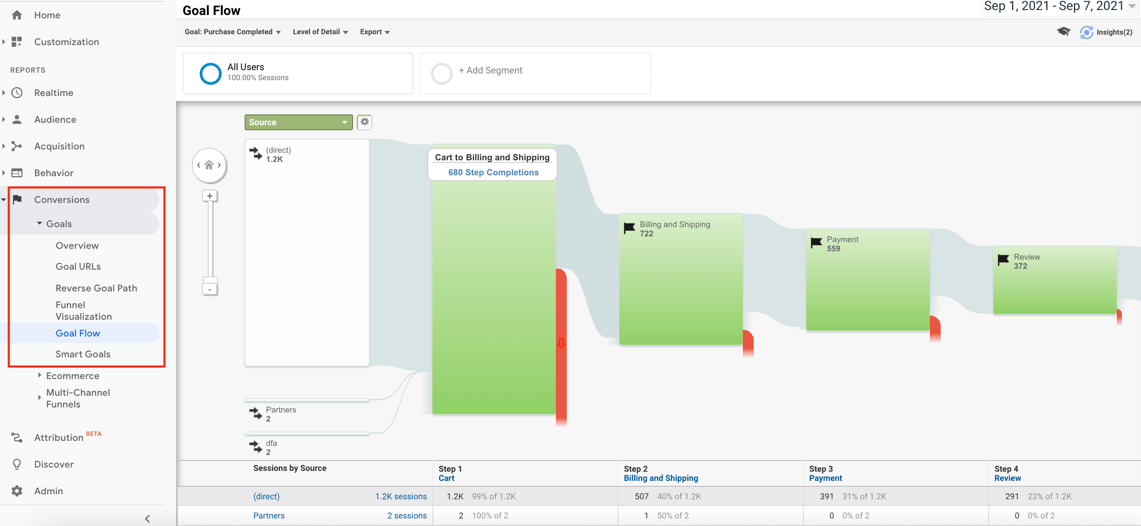The height and width of the screenshot is (526, 1141).
Task: Open the flow settings gear icon
Action: [x=364, y=122]
